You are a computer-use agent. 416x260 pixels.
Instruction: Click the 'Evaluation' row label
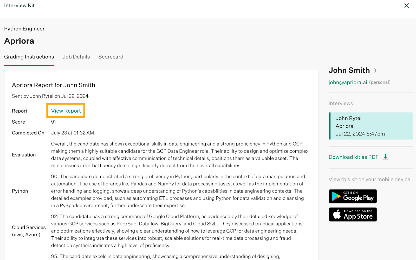click(24, 155)
